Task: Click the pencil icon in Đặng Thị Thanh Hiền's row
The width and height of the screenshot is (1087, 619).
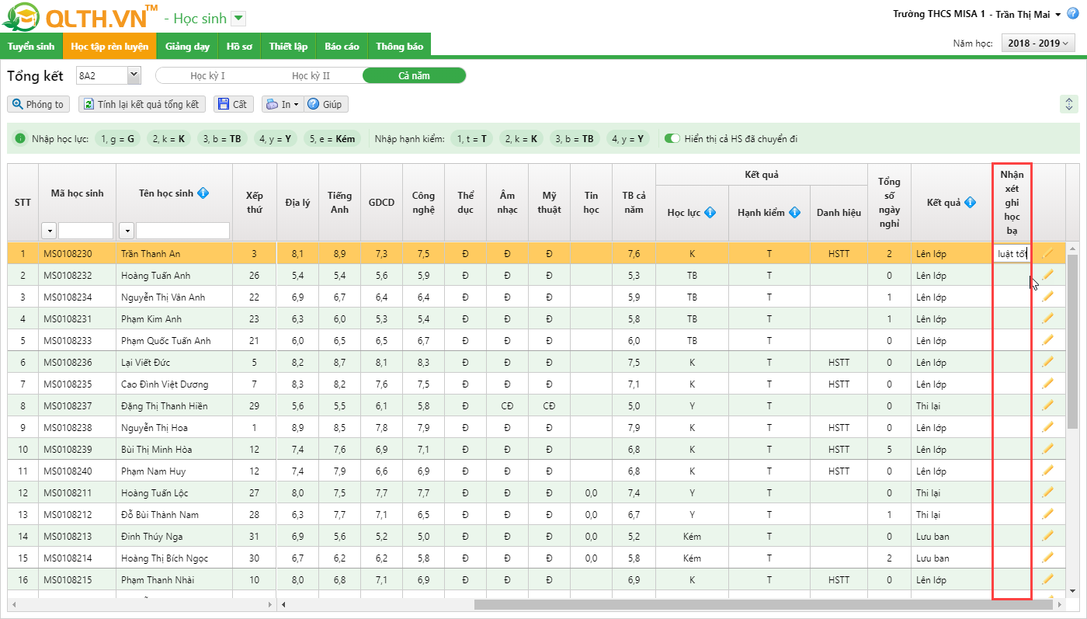Action: tap(1047, 405)
